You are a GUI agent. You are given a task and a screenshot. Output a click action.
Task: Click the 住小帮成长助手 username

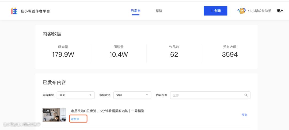260,11
